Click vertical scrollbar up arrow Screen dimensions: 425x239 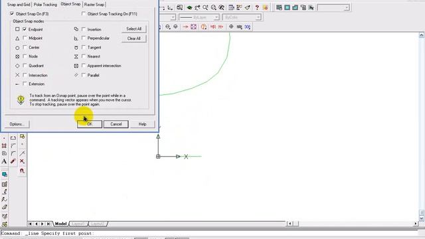[x=422, y=35]
